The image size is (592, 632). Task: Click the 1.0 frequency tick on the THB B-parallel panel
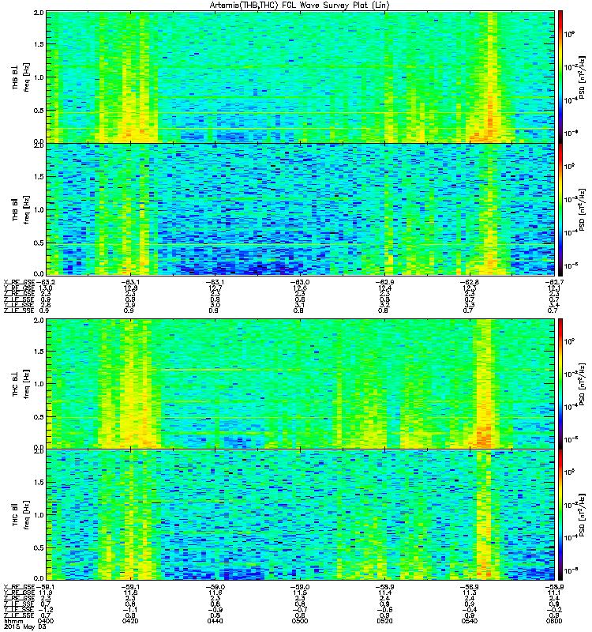tap(39, 209)
